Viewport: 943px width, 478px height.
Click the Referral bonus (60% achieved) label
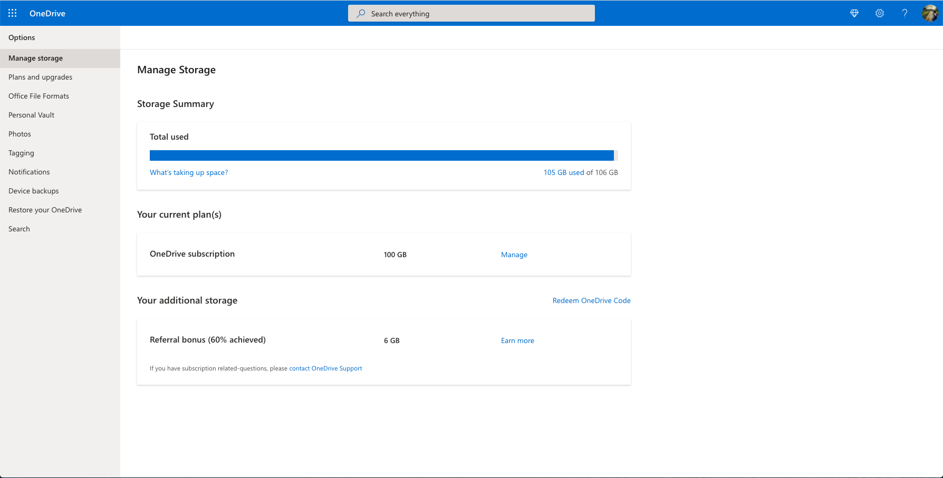[x=208, y=340]
